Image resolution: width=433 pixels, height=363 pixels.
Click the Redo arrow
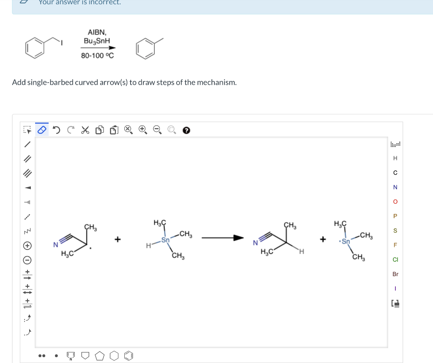point(71,130)
